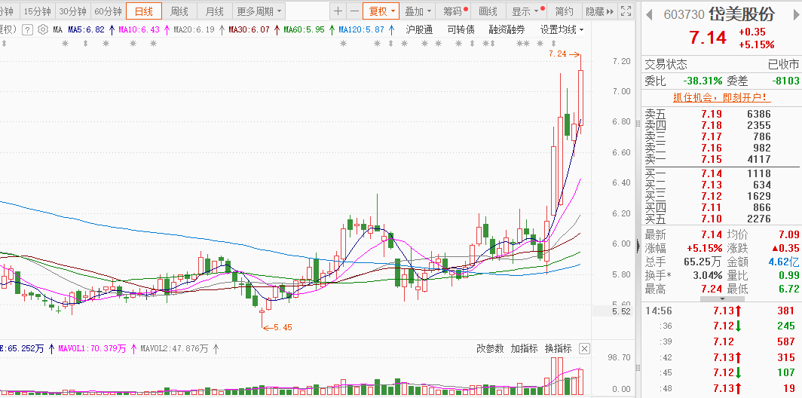
Task: Go to next stock with right arrow
Action: (x=795, y=14)
